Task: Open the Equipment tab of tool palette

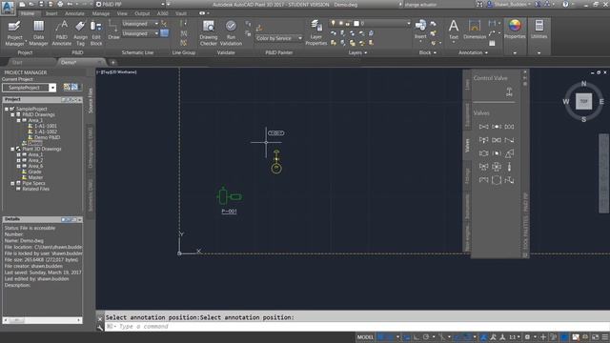Action: pyautogui.click(x=467, y=115)
